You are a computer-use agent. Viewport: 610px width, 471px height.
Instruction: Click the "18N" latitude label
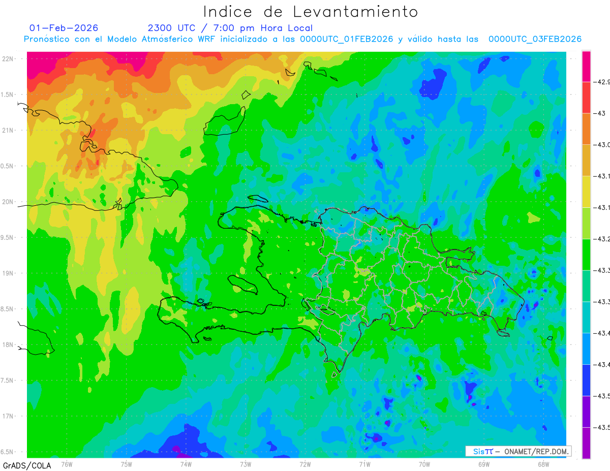click(x=8, y=345)
